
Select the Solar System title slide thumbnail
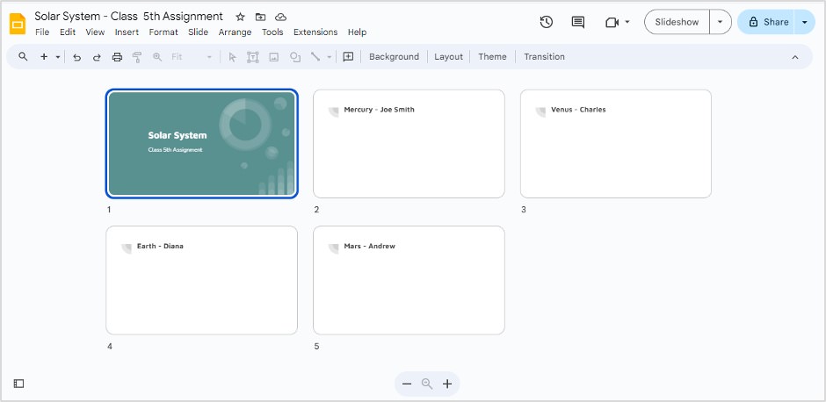tap(202, 144)
